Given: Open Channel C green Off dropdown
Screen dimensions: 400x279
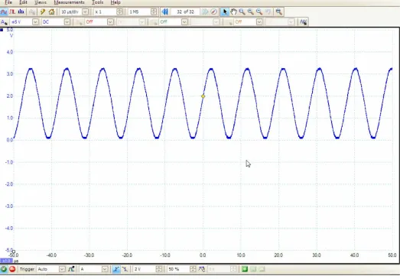Looking at the screenshot, I should (x=184, y=22).
